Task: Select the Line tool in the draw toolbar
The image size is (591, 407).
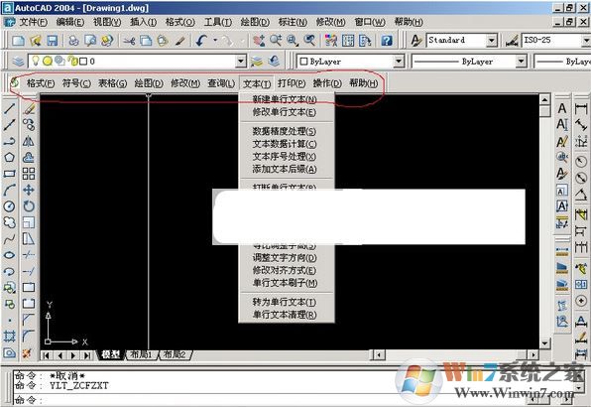Action: [9, 108]
